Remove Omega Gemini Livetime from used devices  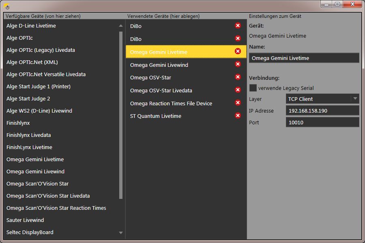pyautogui.click(x=238, y=51)
